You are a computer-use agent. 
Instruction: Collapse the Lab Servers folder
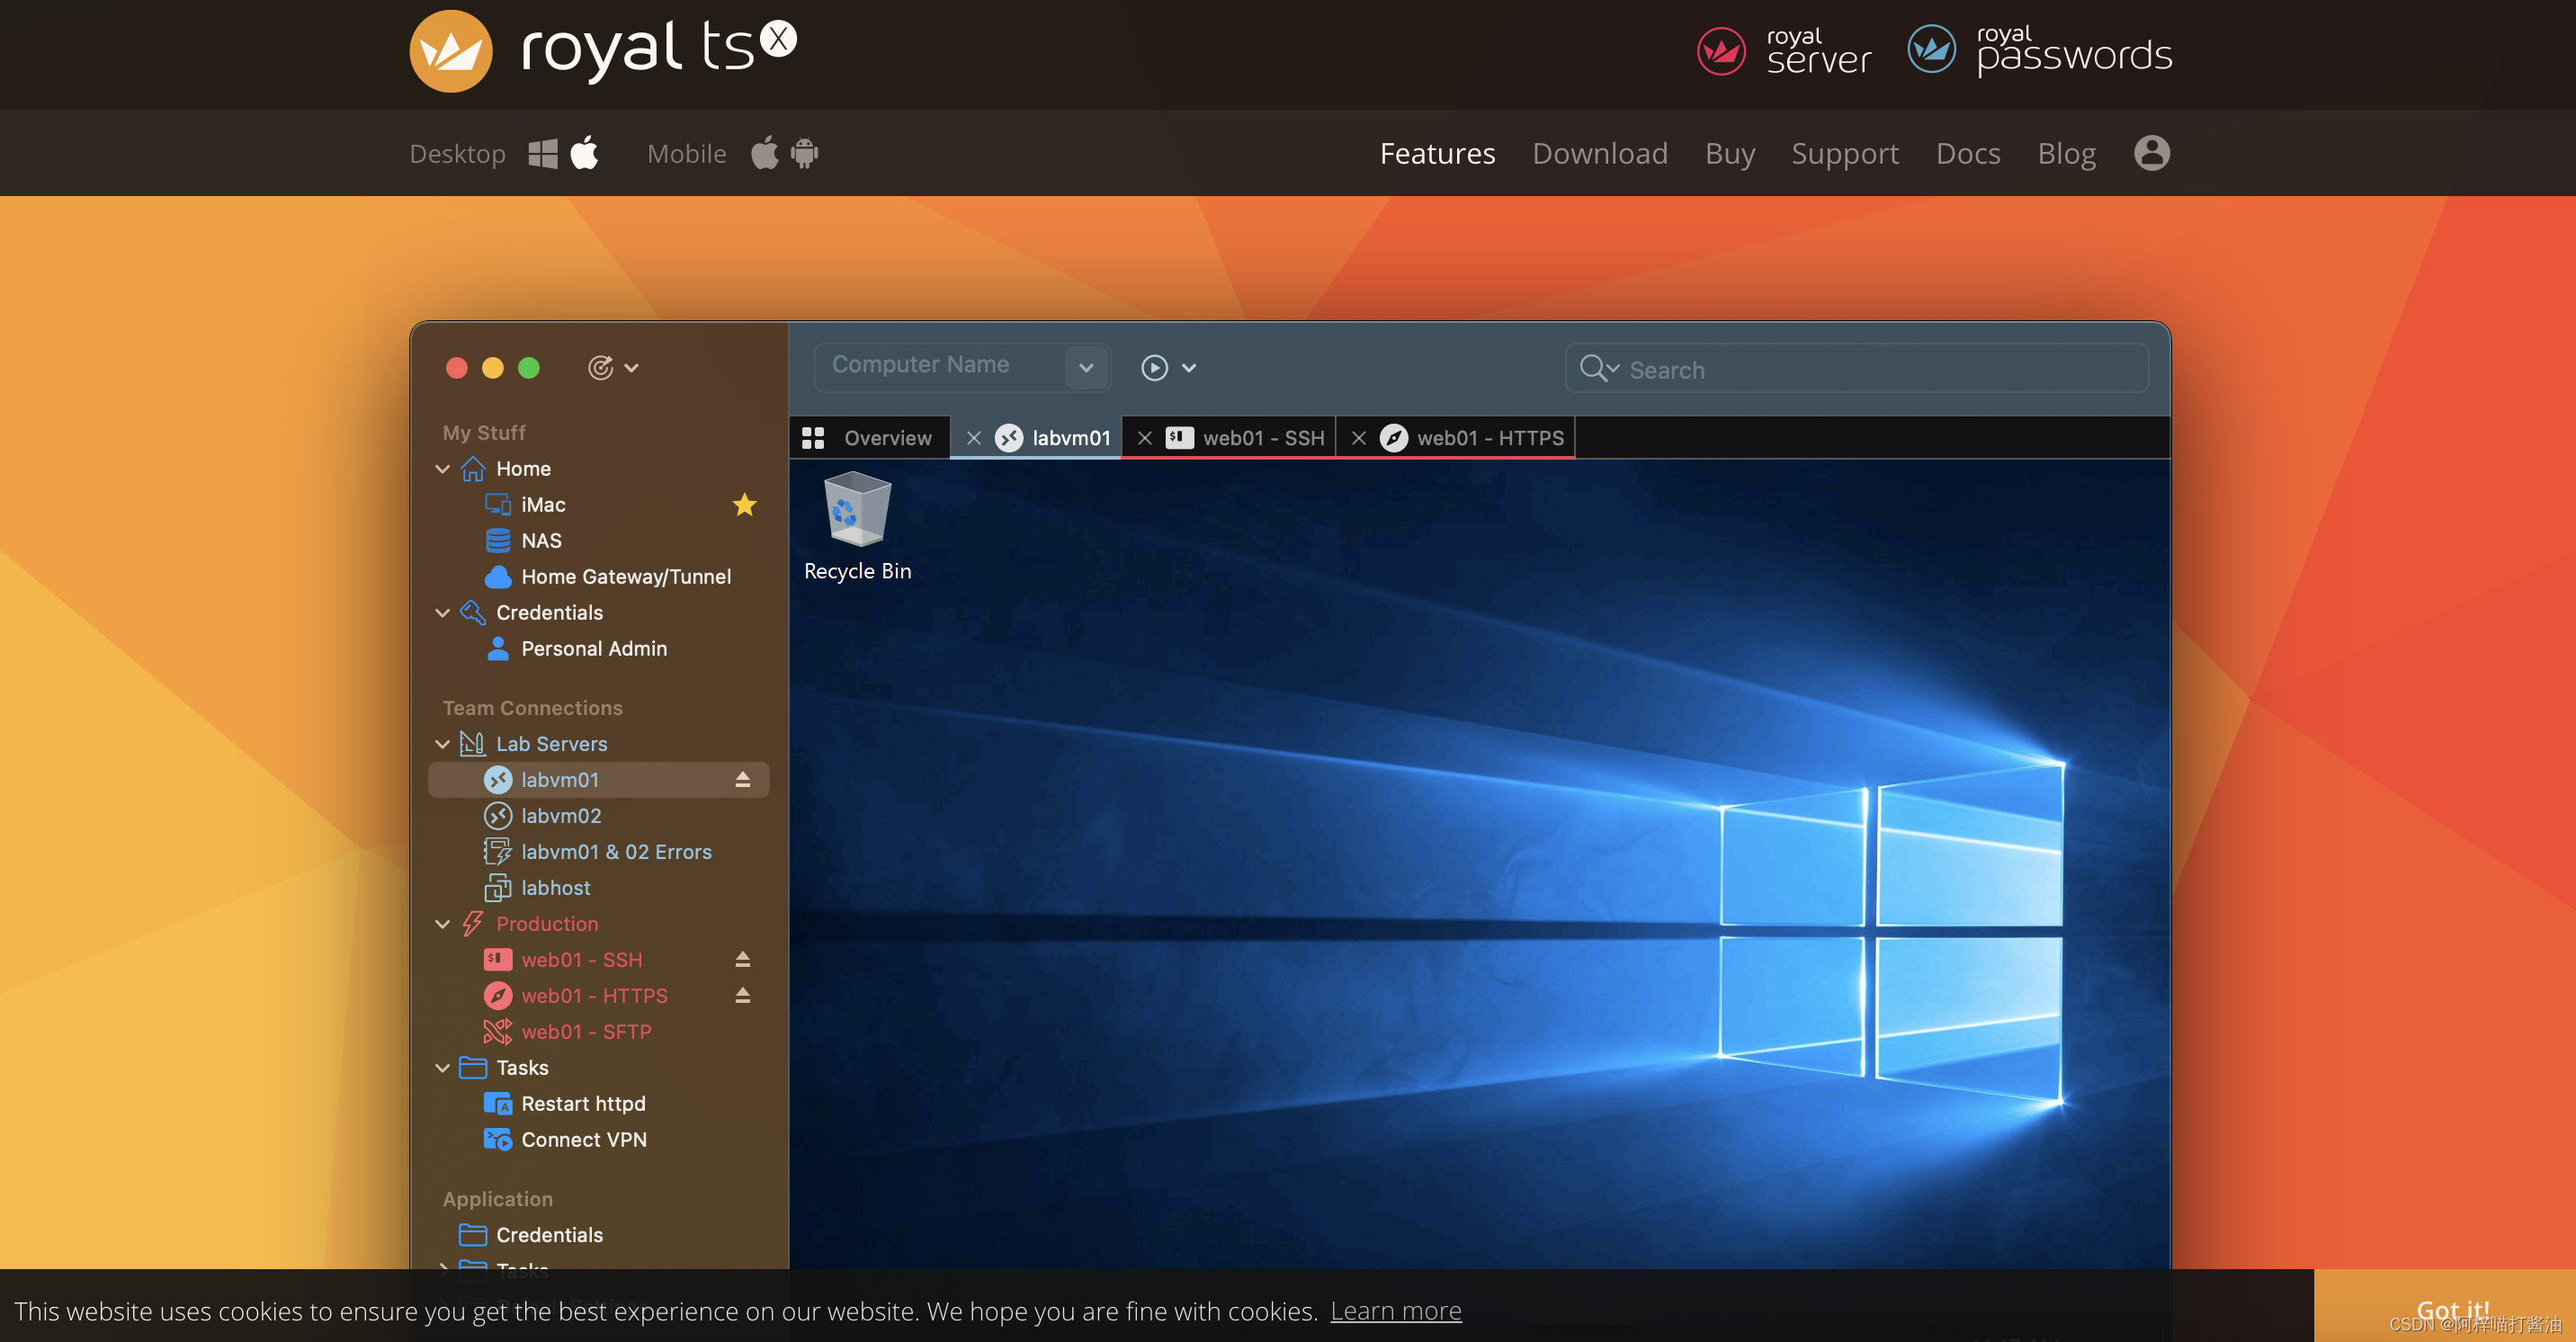tap(442, 743)
